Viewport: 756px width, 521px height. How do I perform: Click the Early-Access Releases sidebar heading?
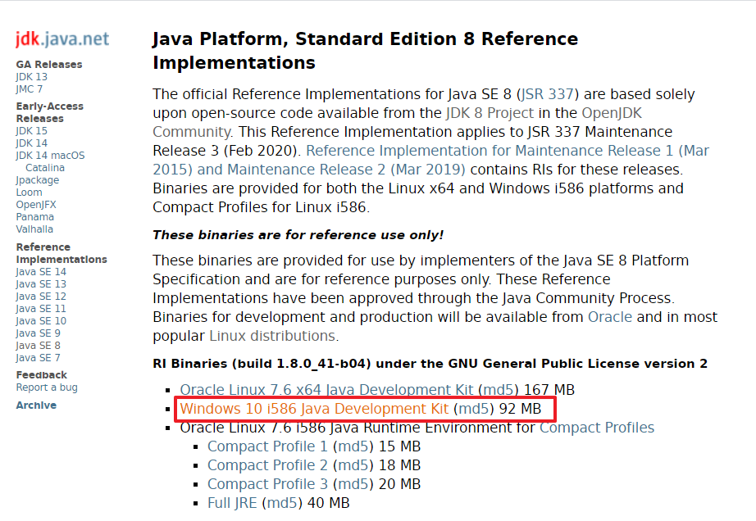click(x=50, y=112)
